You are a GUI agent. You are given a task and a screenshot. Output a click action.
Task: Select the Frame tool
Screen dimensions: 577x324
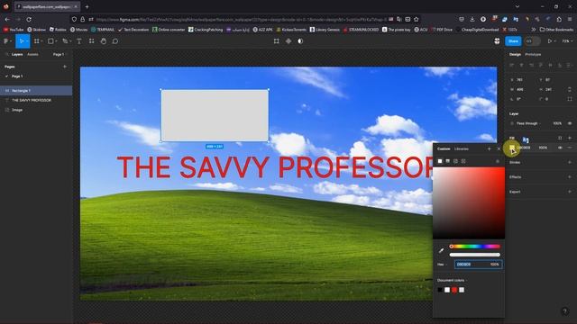[36, 41]
